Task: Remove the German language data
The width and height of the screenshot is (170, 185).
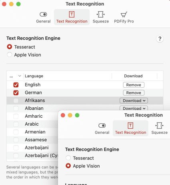Action: pyautogui.click(x=134, y=93)
